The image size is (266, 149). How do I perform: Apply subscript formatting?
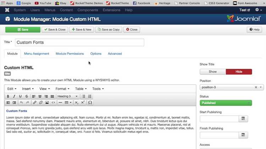coord(77,103)
